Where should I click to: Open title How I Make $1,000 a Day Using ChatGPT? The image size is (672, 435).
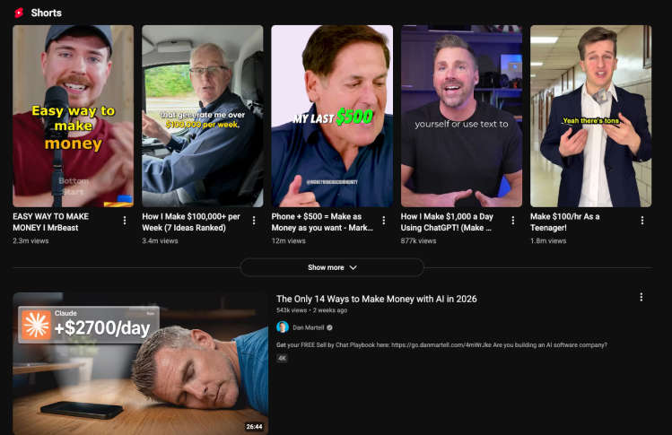(447, 222)
